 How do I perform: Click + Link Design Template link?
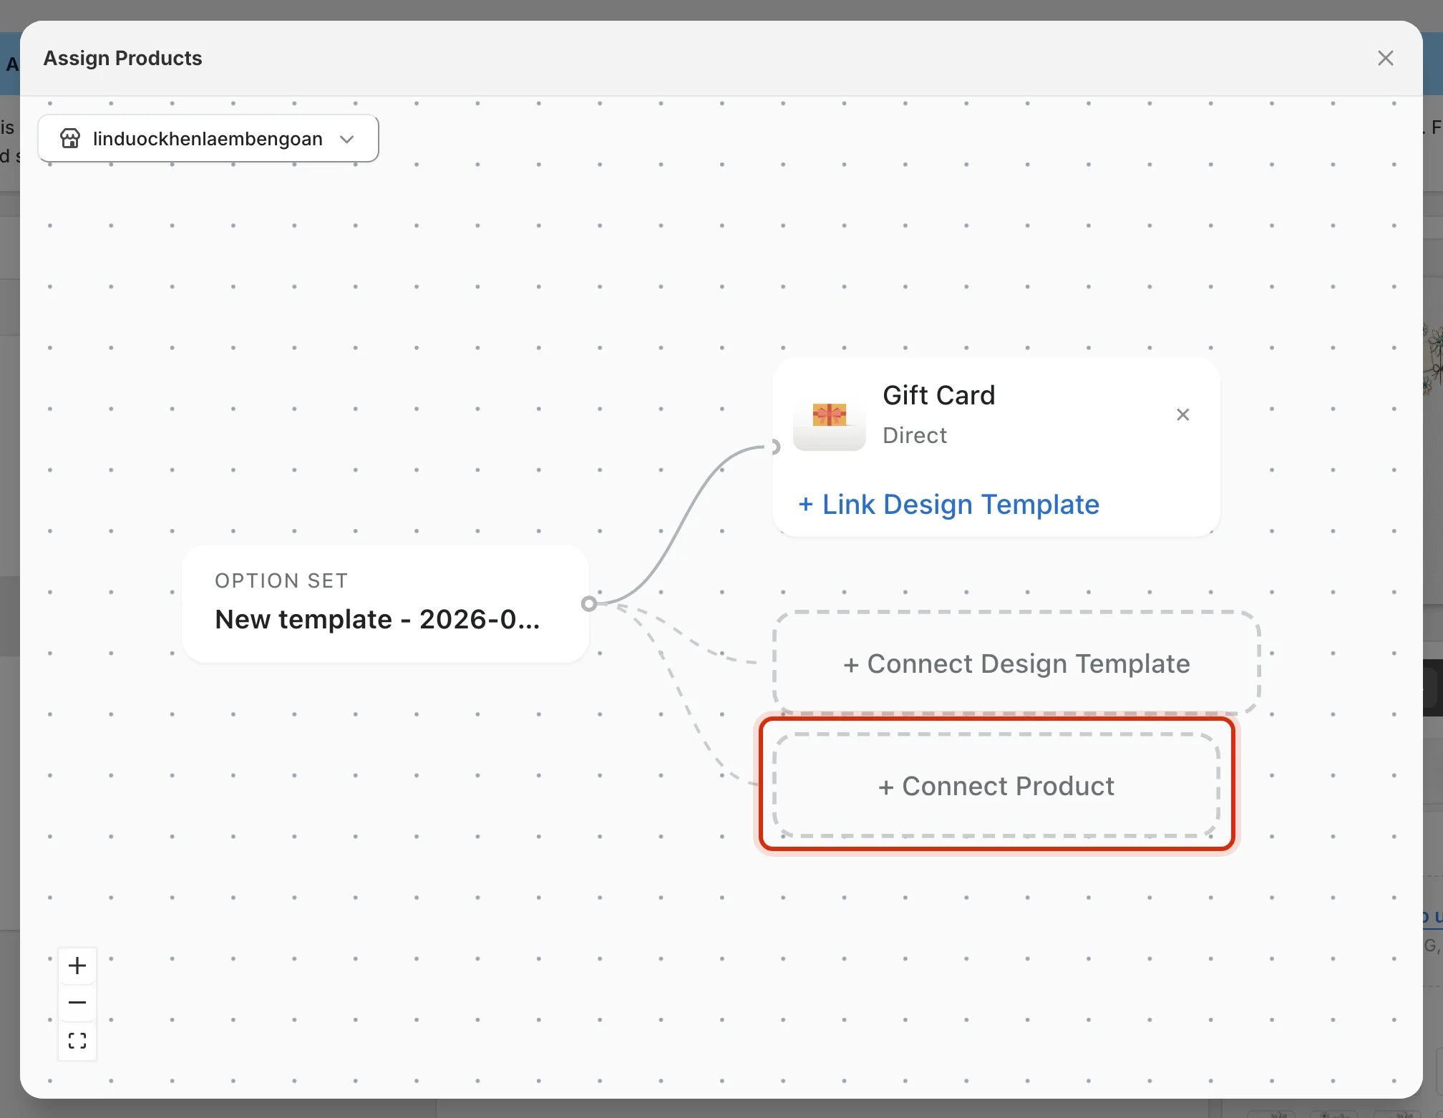click(948, 505)
